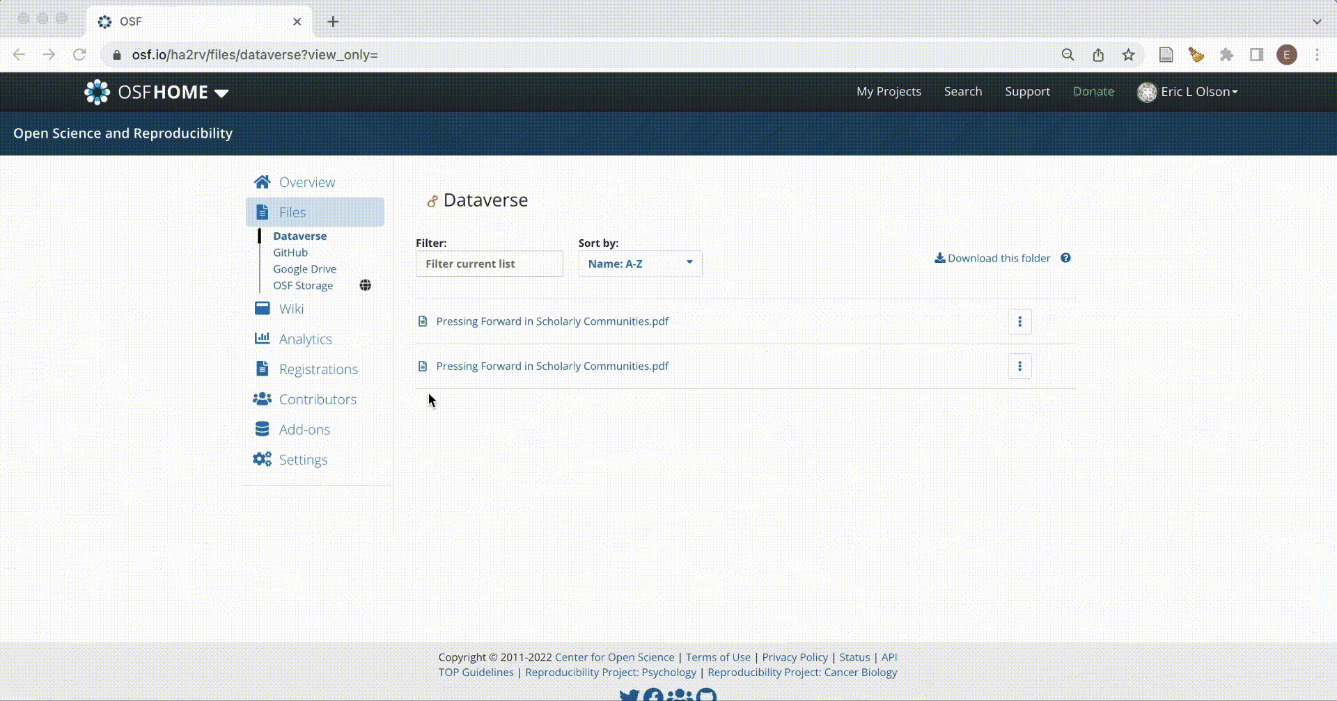The width and height of the screenshot is (1337, 701).
Task: Open the second Pressing Forward in Scholarly Communities.pdf
Action: point(552,366)
